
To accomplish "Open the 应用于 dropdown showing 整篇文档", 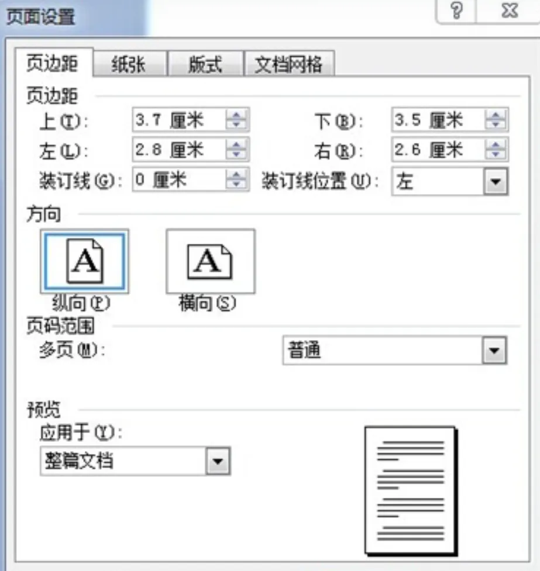I will (218, 461).
